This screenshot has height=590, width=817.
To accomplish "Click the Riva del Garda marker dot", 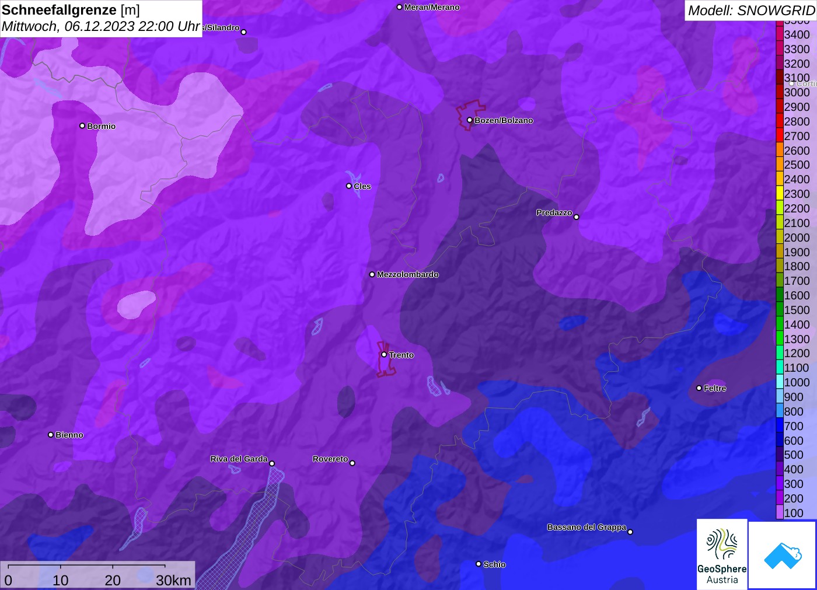I will tap(272, 463).
